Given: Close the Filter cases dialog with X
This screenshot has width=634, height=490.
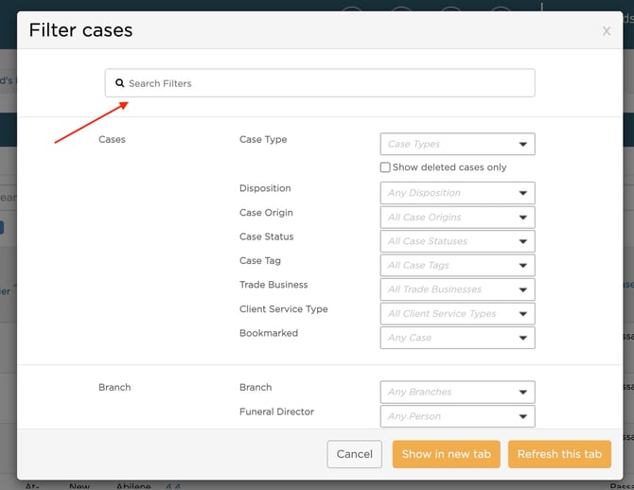Looking at the screenshot, I should coord(607,31).
